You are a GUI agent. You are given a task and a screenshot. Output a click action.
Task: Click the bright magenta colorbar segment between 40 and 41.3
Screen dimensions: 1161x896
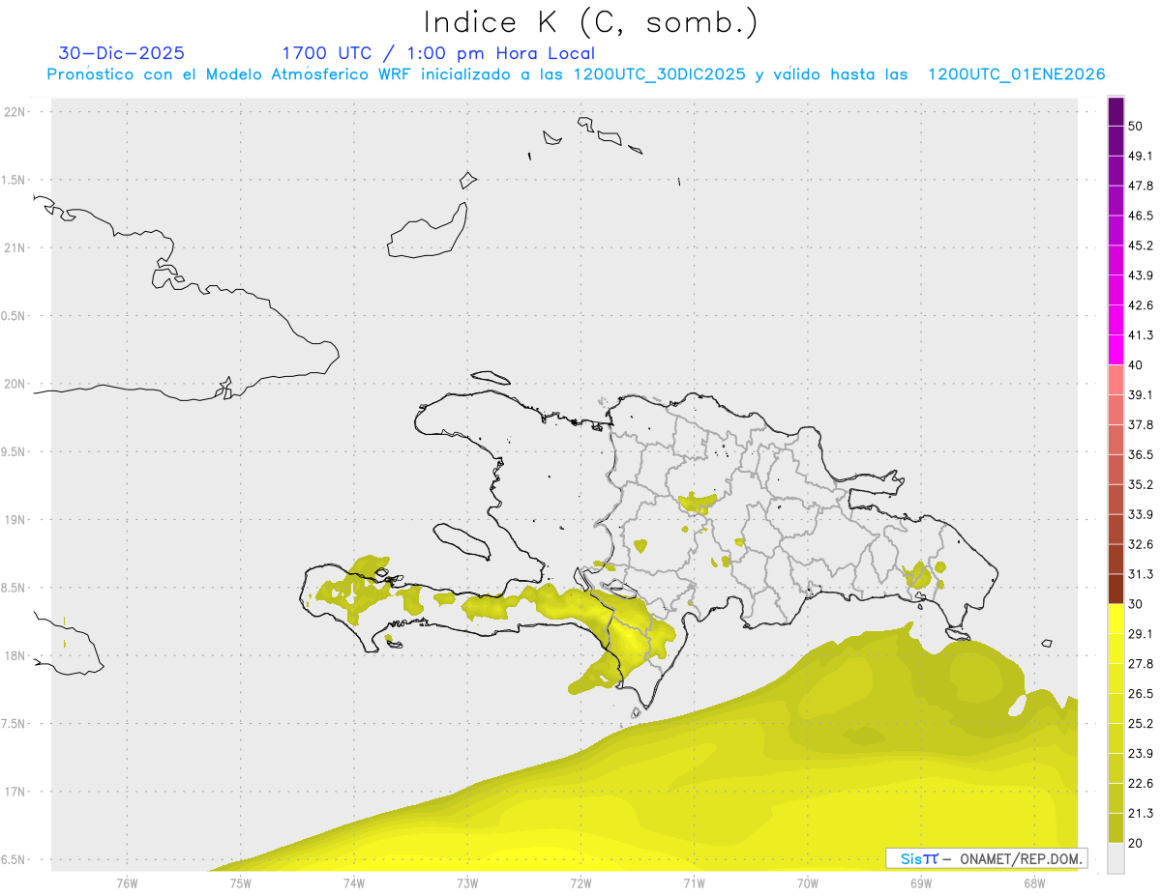tap(1116, 350)
